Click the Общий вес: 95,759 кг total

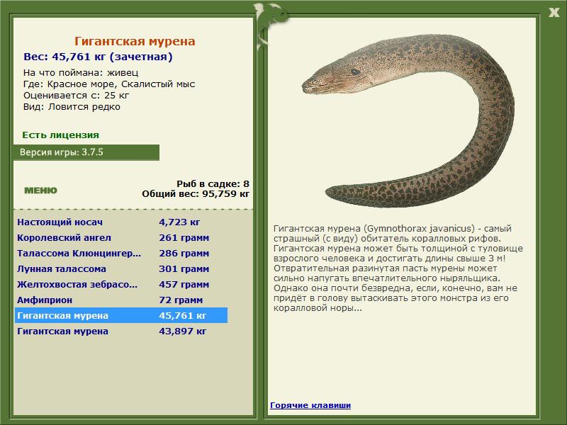tap(196, 193)
